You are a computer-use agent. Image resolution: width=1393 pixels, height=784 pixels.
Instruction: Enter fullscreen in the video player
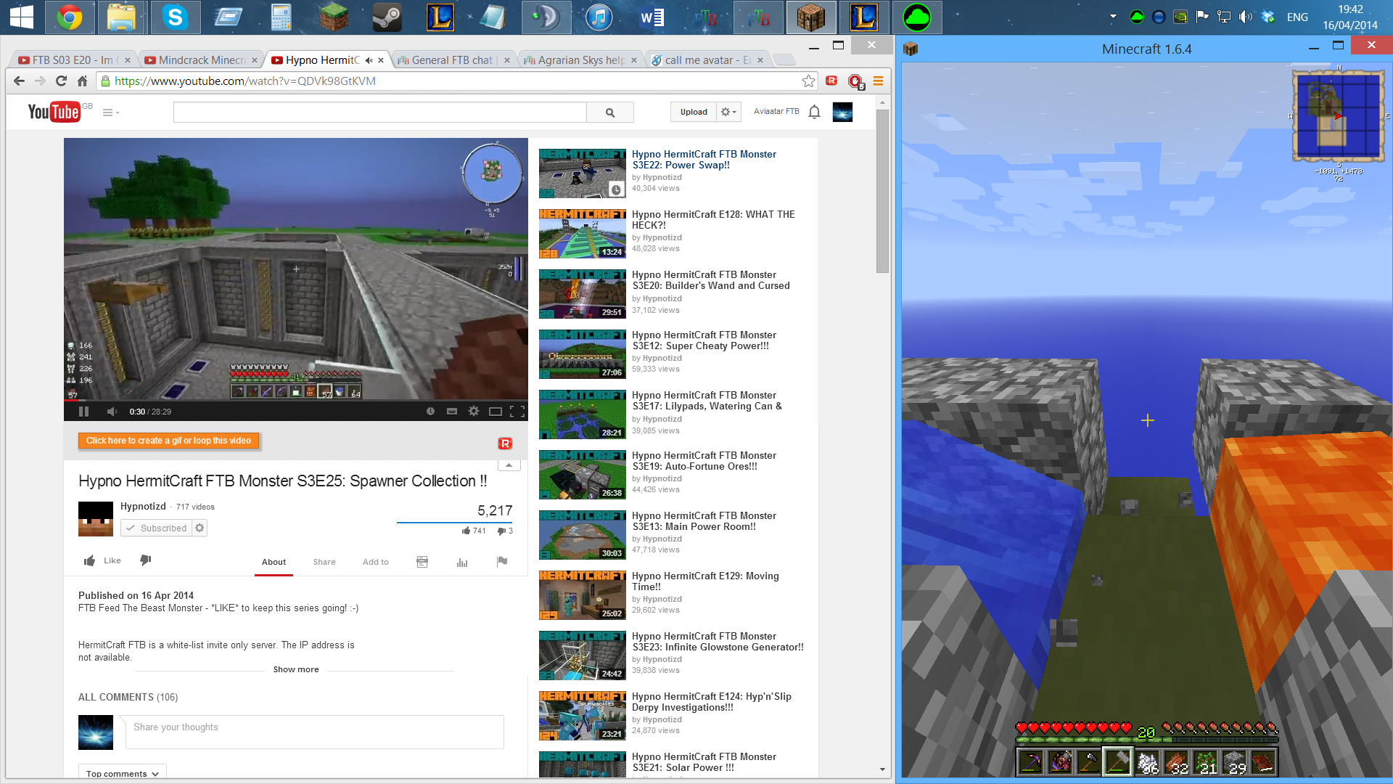coord(517,412)
